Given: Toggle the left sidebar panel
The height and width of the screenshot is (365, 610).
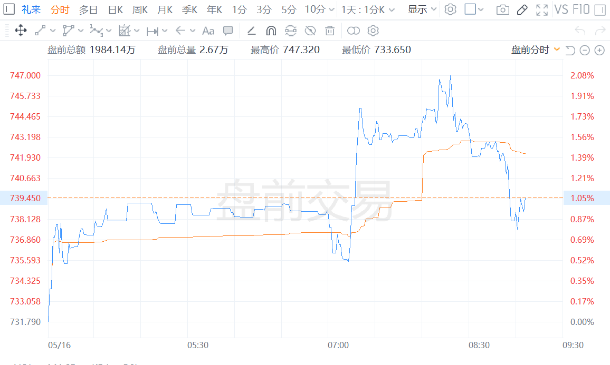Looking at the screenshot, I should point(9,9).
